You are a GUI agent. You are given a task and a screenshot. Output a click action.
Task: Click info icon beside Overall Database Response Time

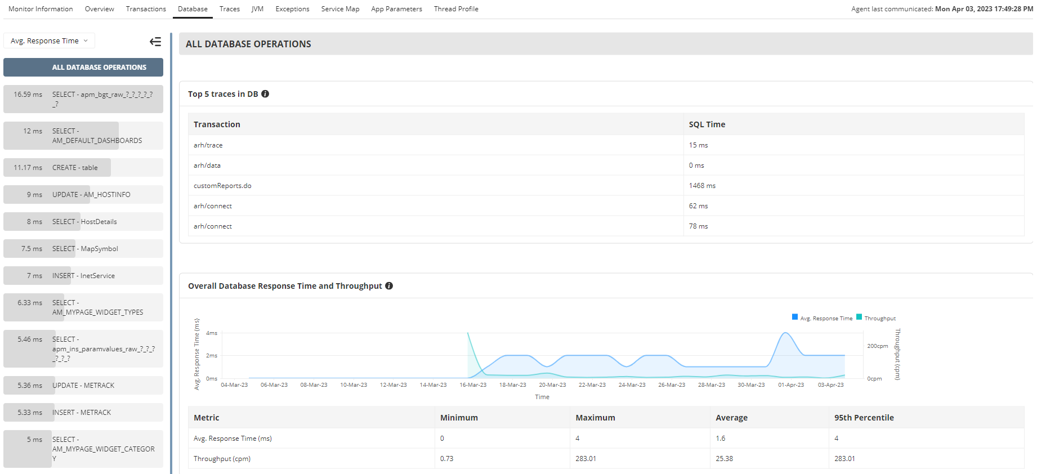click(389, 286)
